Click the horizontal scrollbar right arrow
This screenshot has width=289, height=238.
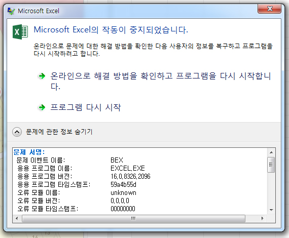[263, 218]
